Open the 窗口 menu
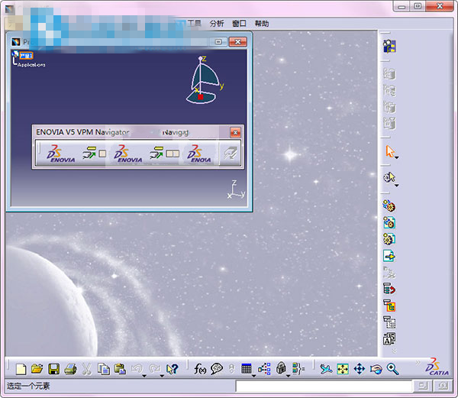The height and width of the screenshot is (398, 458). 239,24
